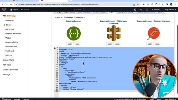178x100 pixels.
Task: Open the Chrome three-dot menu
Action: point(175,4)
